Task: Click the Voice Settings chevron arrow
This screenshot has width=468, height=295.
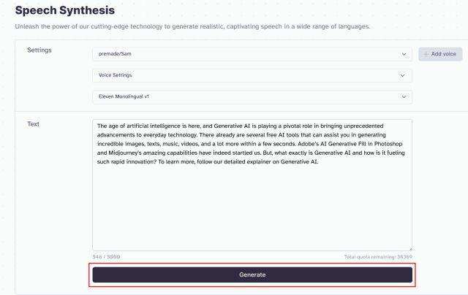Action: pyautogui.click(x=403, y=75)
